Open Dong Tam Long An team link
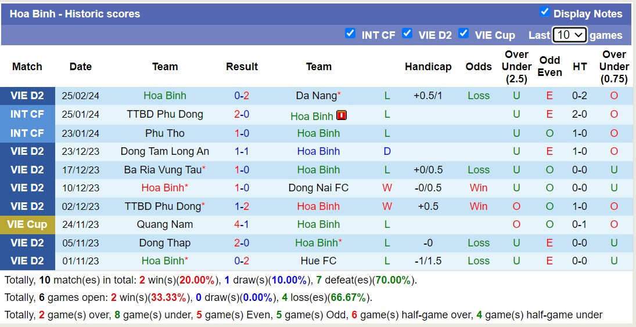The height and width of the screenshot is (327, 636). pos(165,151)
